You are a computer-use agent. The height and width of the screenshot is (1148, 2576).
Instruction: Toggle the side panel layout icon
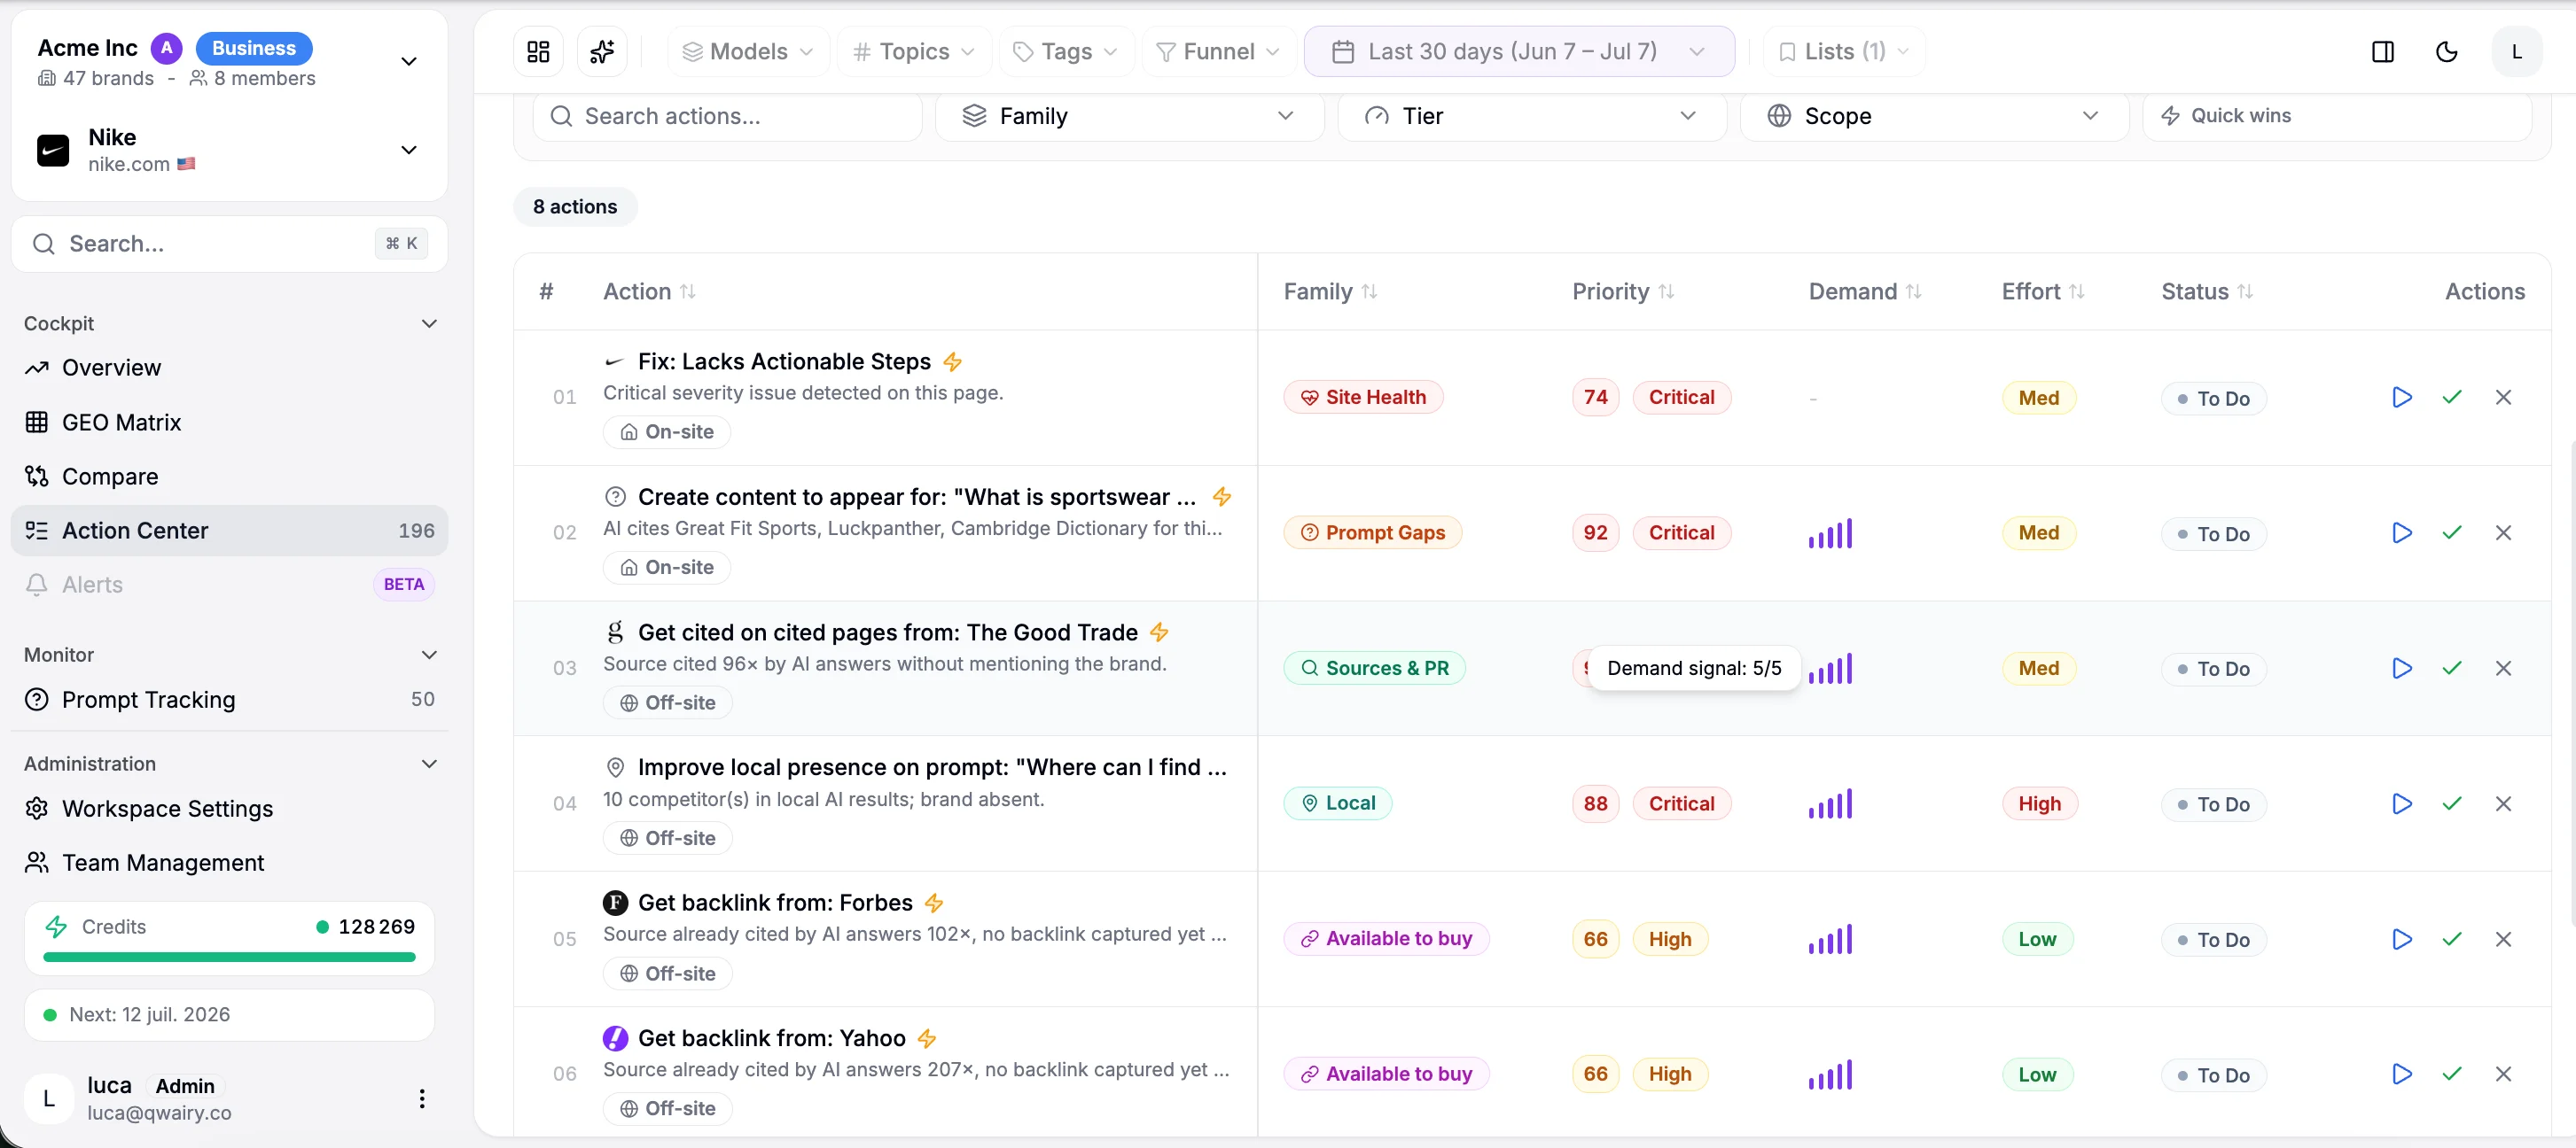pyautogui.click(x=2382, y=52)
